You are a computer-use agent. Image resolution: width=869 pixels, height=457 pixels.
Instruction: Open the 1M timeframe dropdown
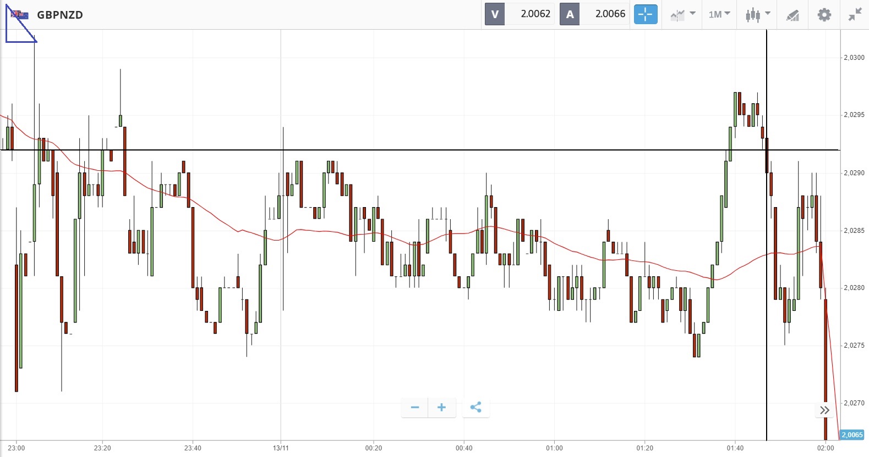coord(719,15)
